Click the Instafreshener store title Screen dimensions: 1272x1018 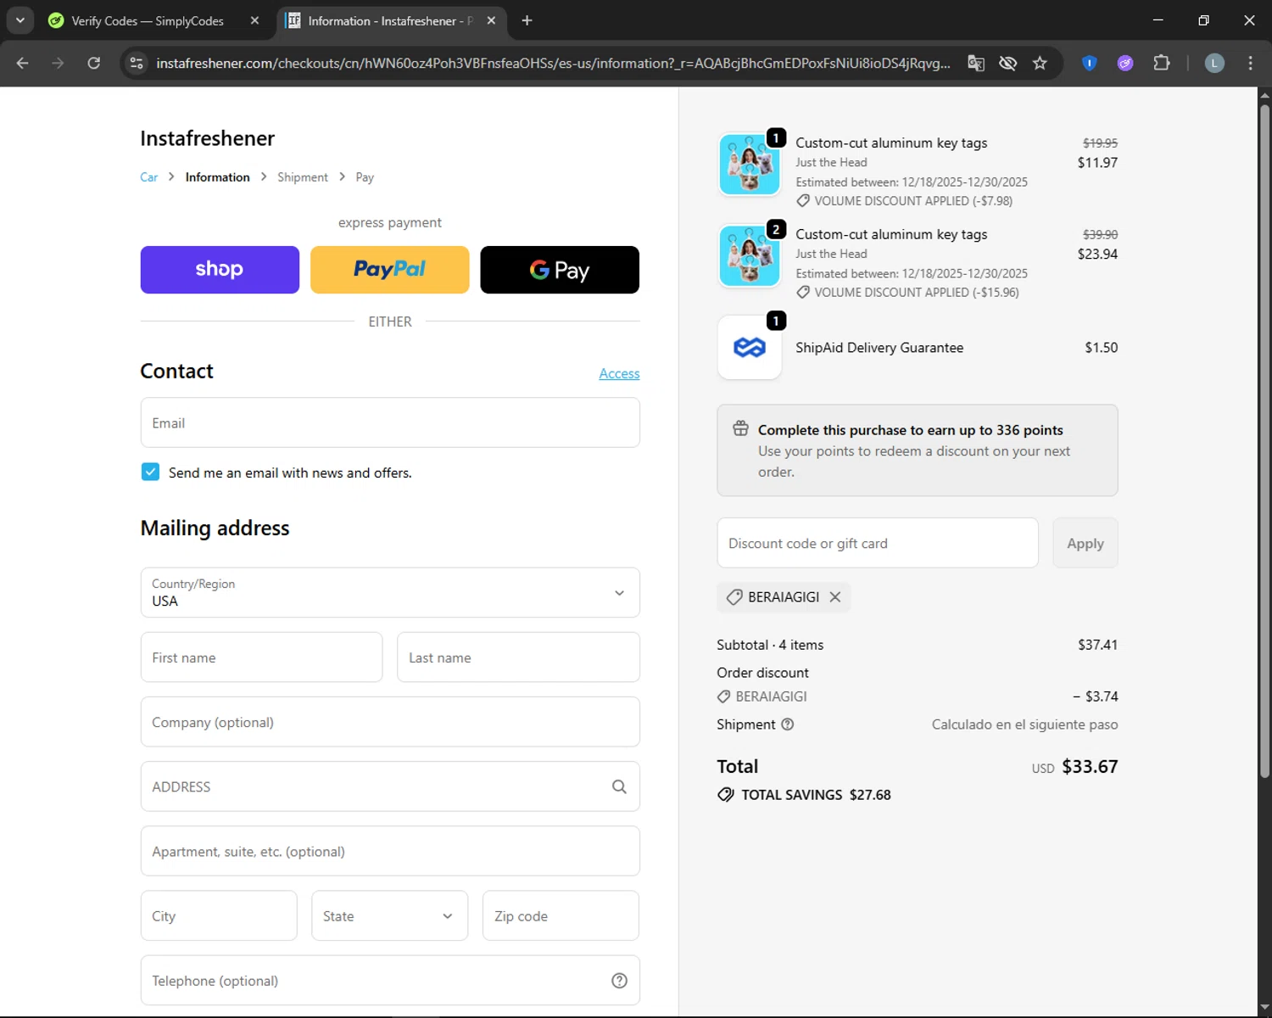(x=208, y=138)
